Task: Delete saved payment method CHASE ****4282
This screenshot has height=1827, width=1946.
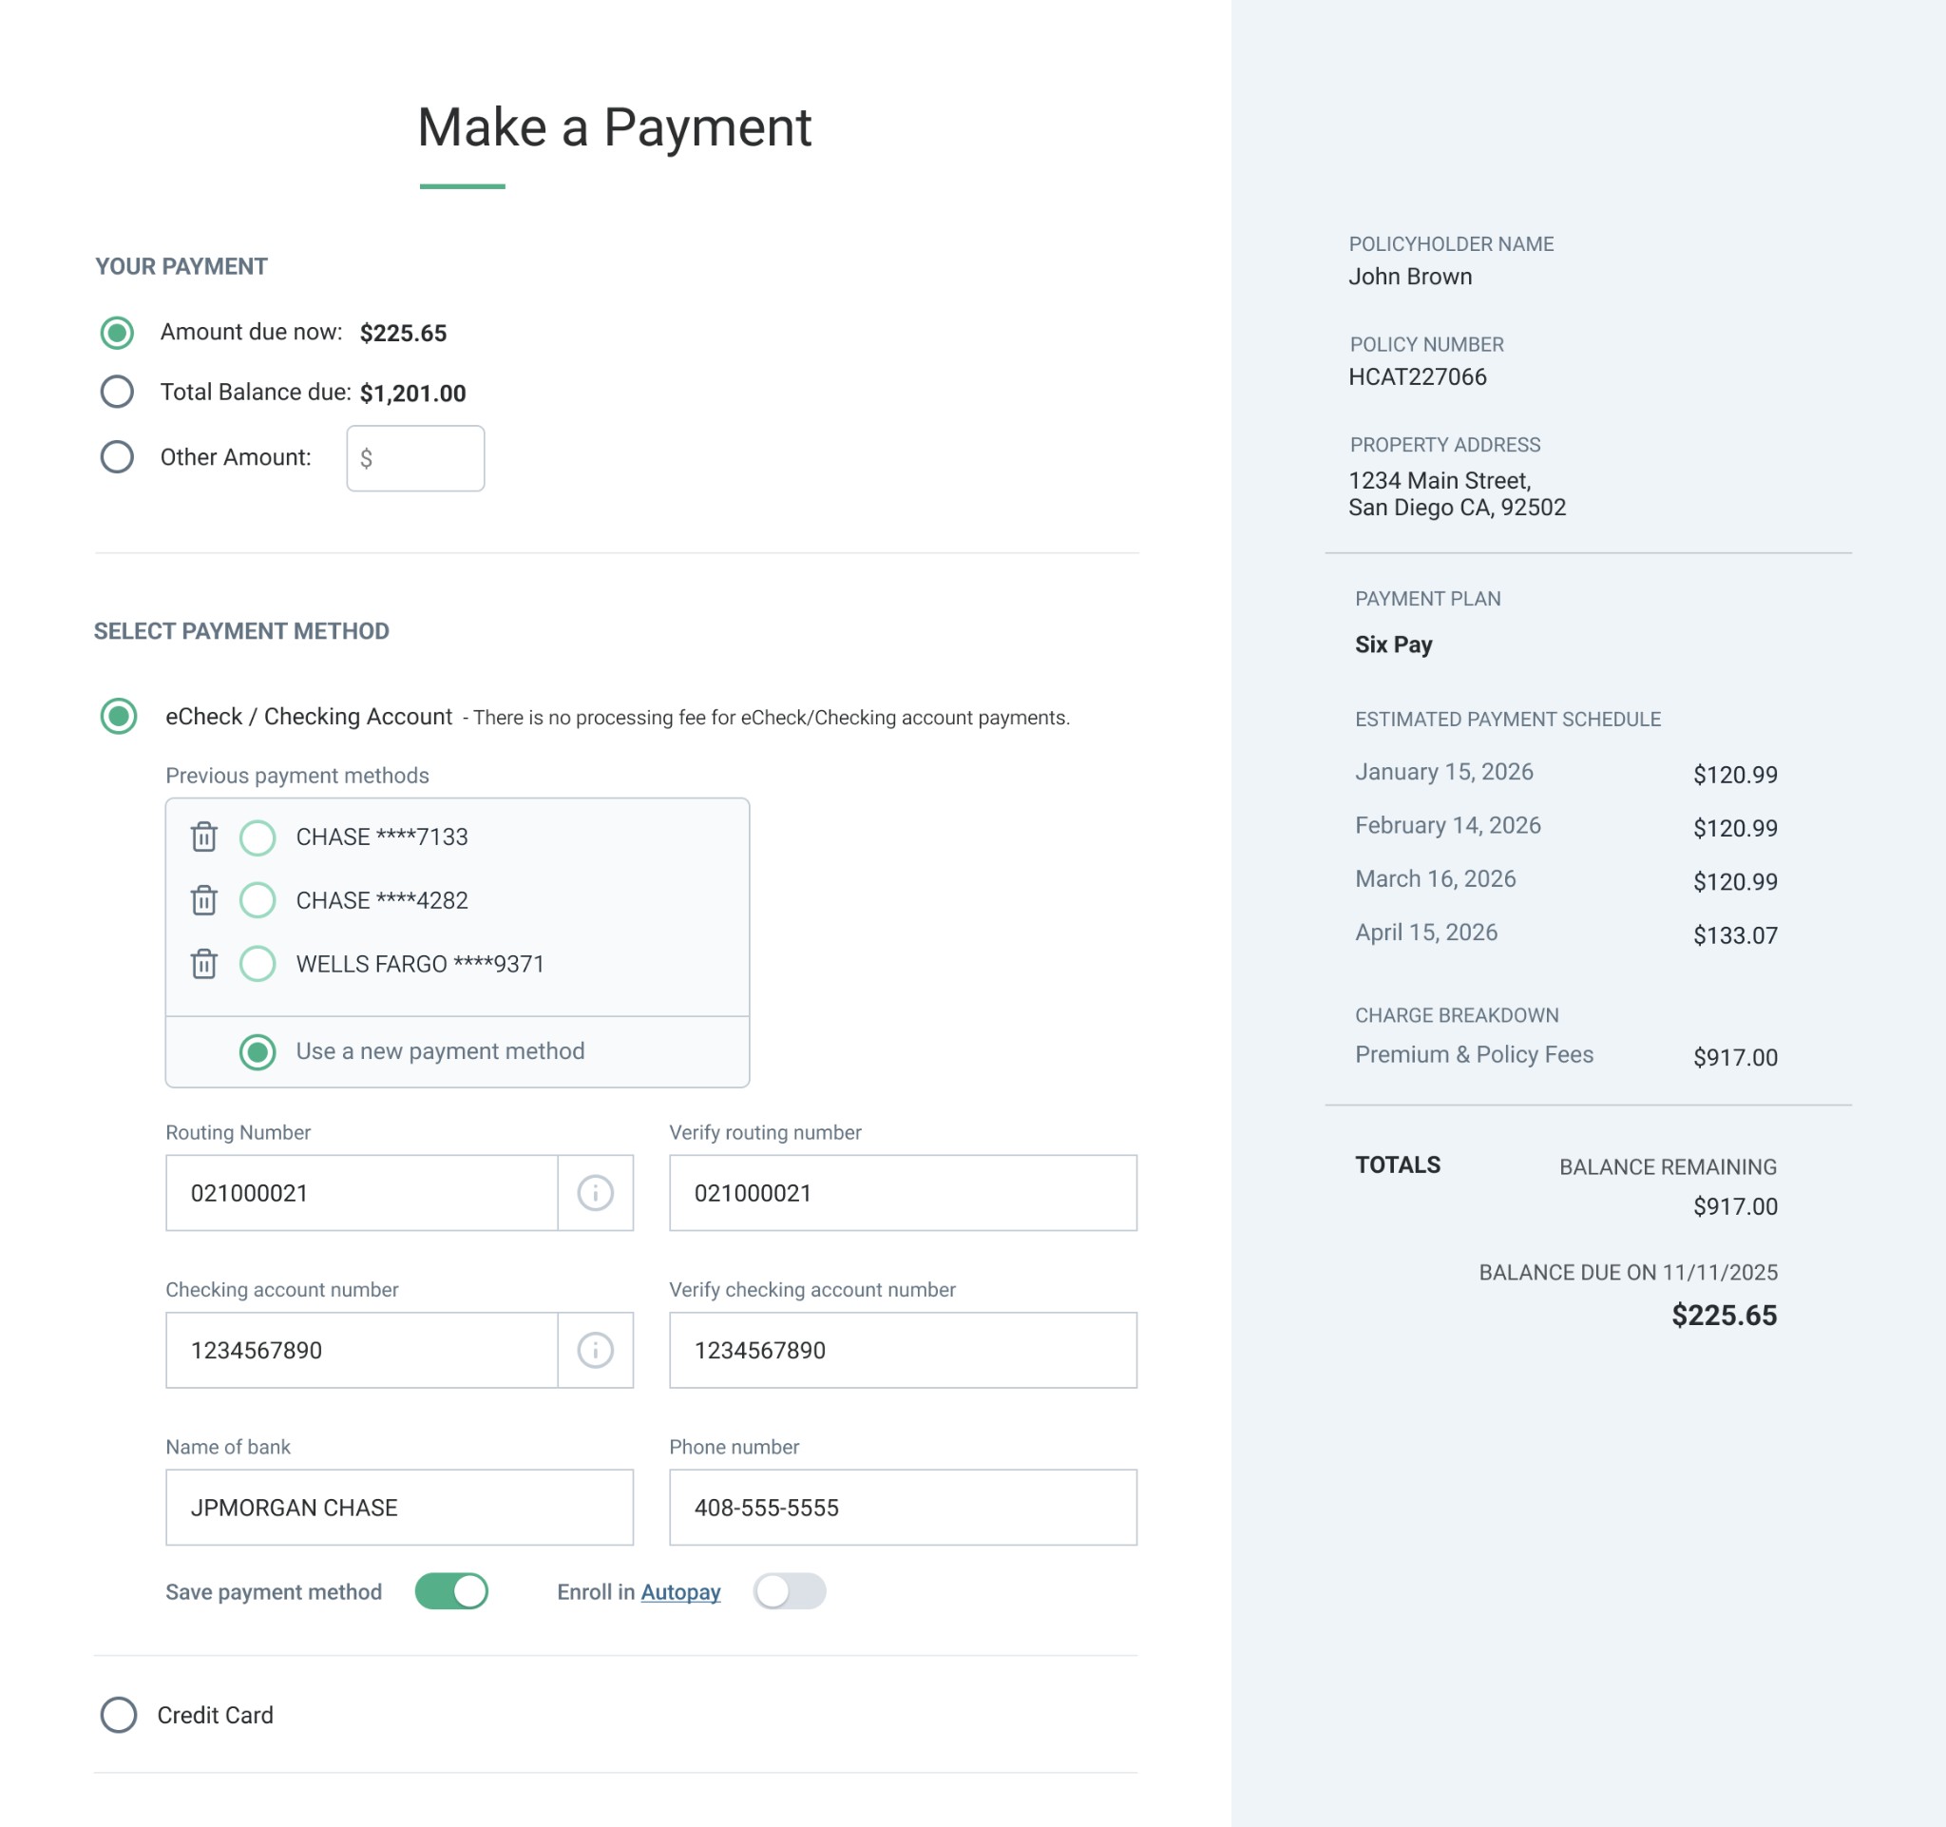Action: click(x=202, y=901)
